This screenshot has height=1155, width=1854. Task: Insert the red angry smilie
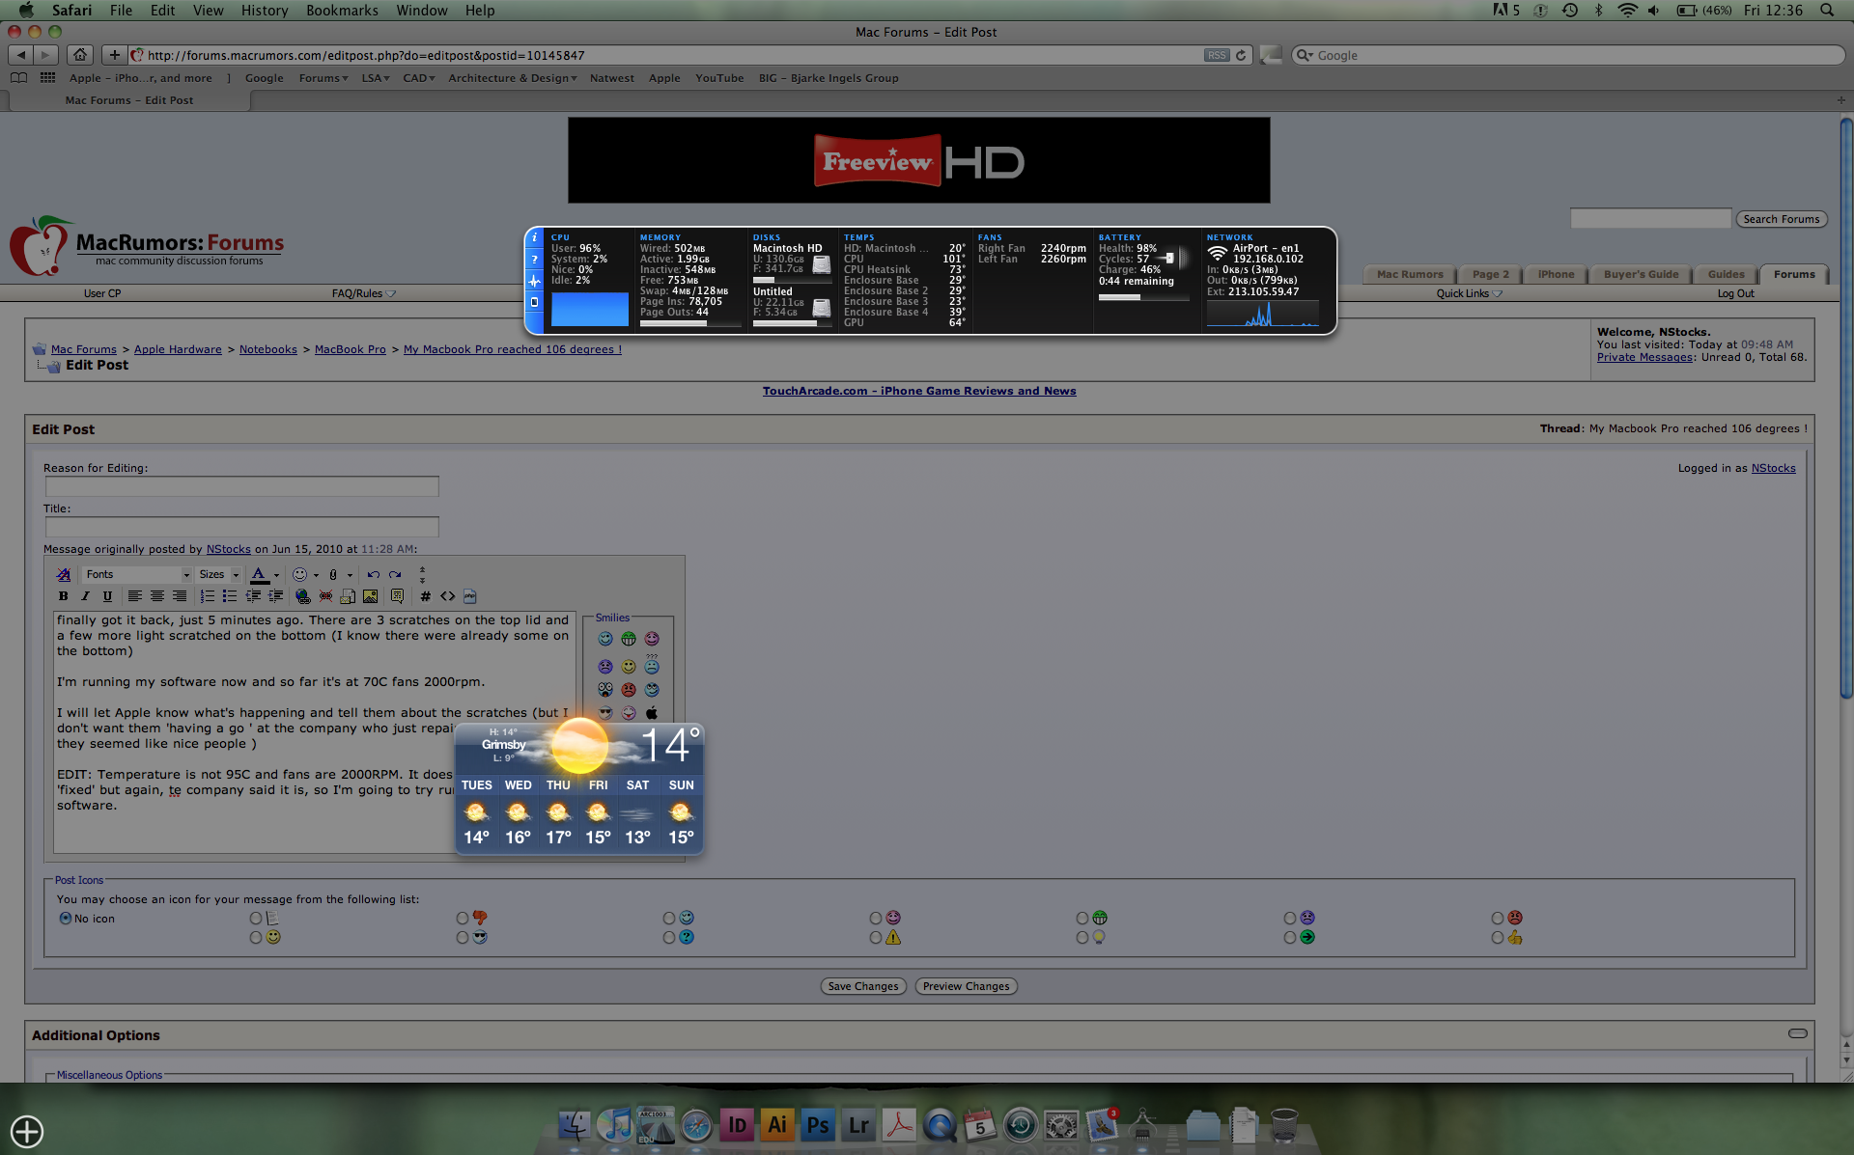[629, 690]
